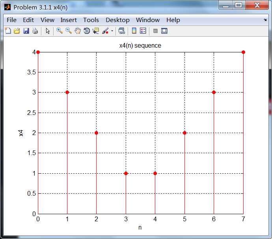The height and width of the screenshot is (239, 272).
Task: Open the Window menu
Action: 148,20
